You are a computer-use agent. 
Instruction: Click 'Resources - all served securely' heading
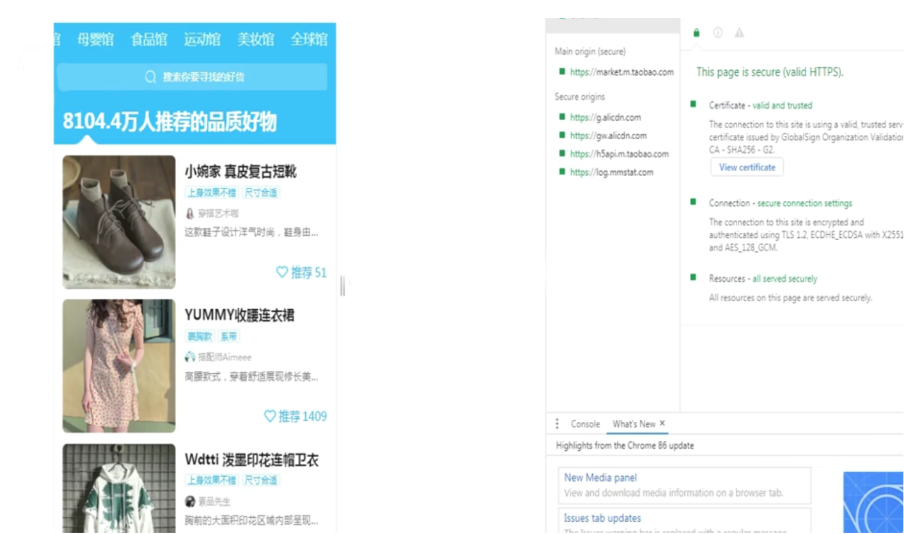[x=763, y=279]
